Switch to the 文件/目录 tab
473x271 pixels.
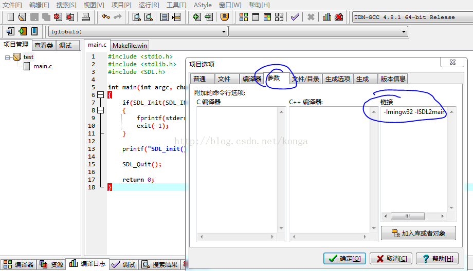305,79
